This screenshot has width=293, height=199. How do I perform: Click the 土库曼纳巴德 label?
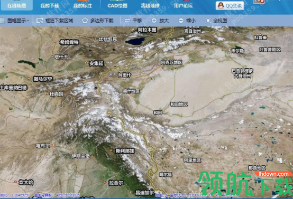[x=14, y=88]
